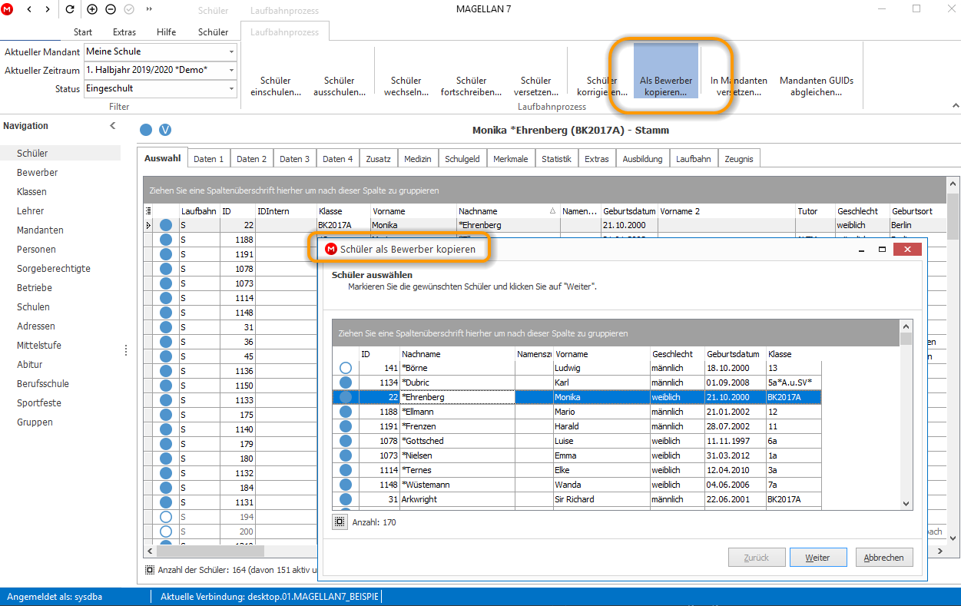The image size is (961, 606).
Task: Click Schüler wechseln ribbon button
Action: click(406, 86)
